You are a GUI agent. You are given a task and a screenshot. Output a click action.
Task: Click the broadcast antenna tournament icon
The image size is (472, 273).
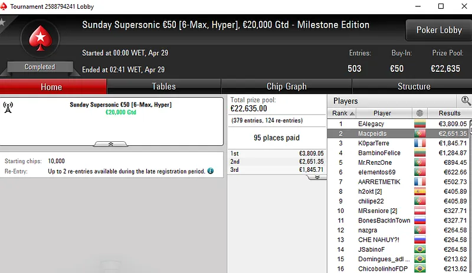[8, 107]
